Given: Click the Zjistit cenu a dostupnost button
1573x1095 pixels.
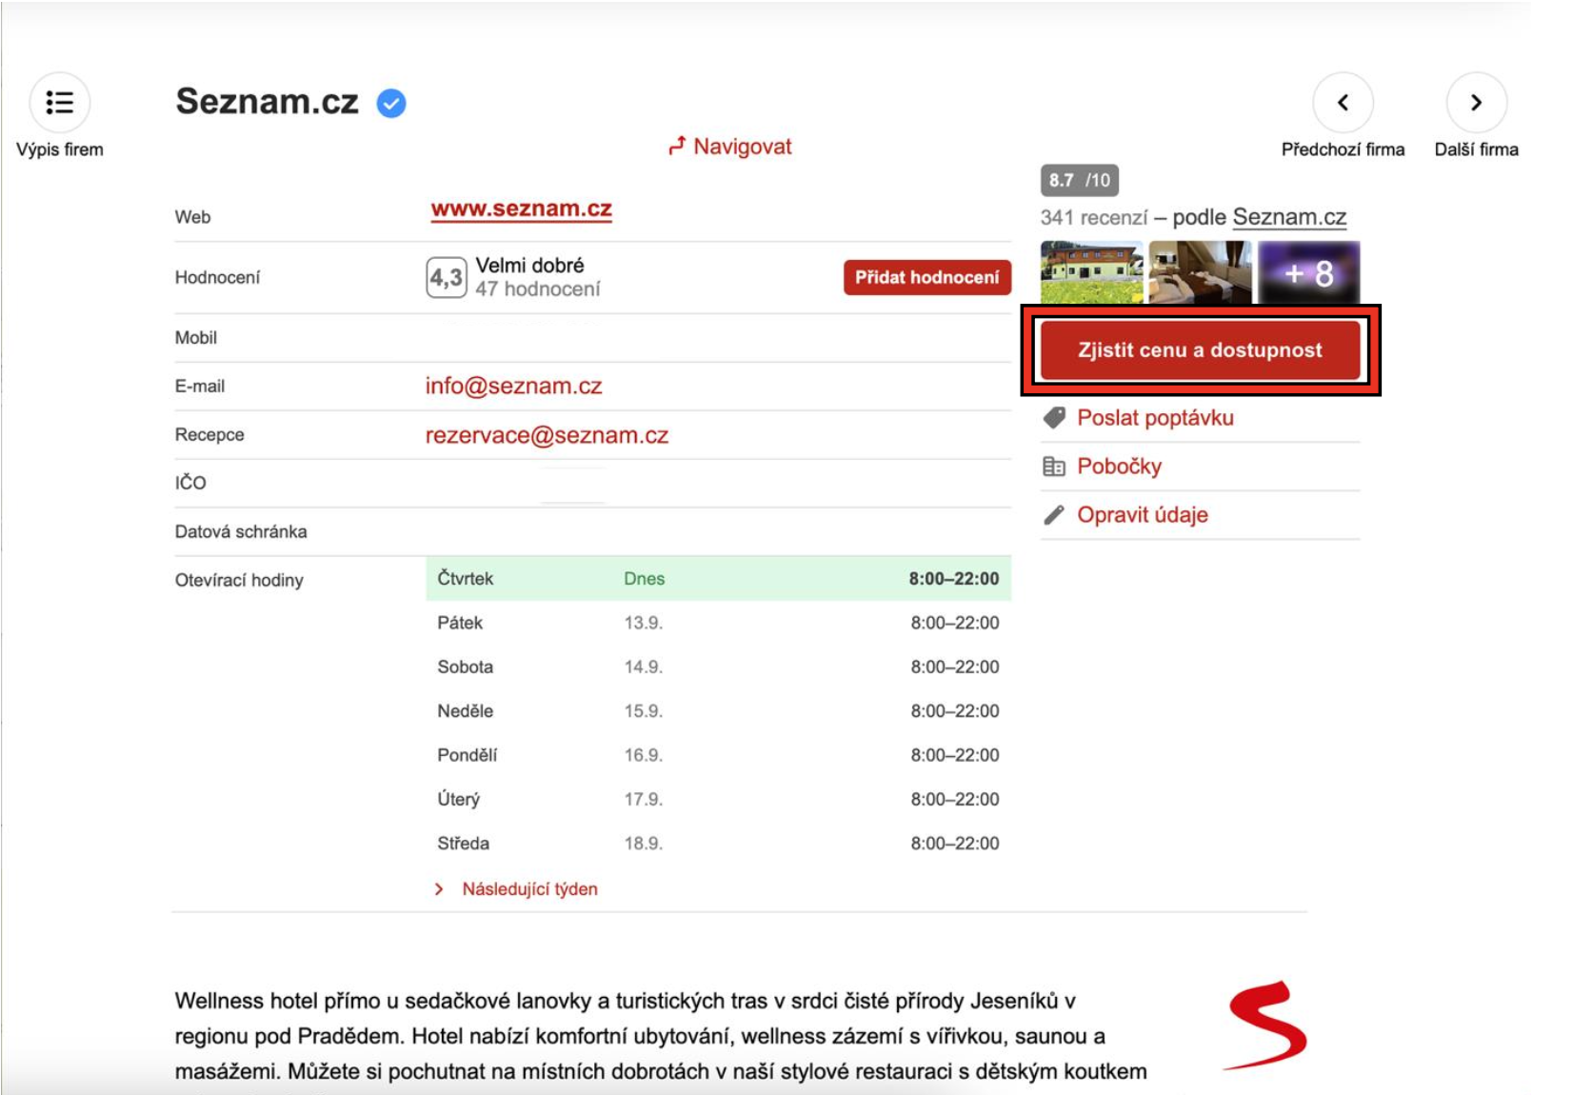Looking at the screenshot, I should coord(1200,349).
